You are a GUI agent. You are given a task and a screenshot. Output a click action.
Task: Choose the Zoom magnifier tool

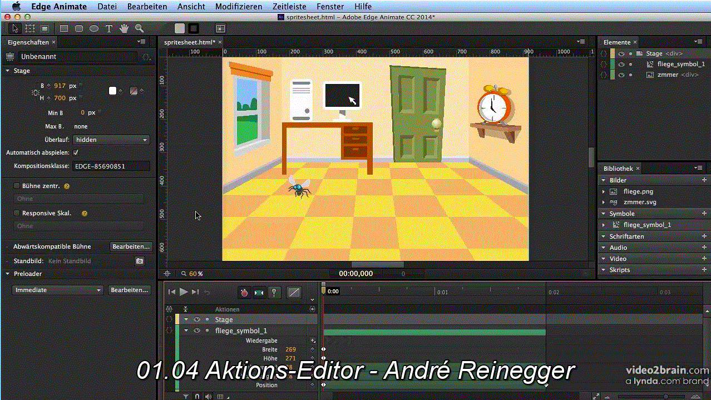139,28
